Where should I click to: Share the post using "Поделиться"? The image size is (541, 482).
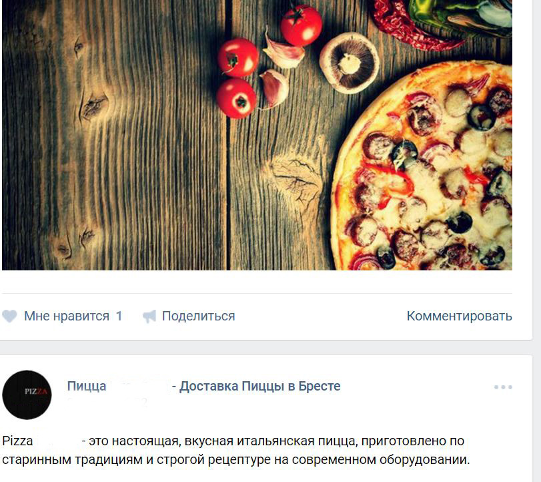198,316
